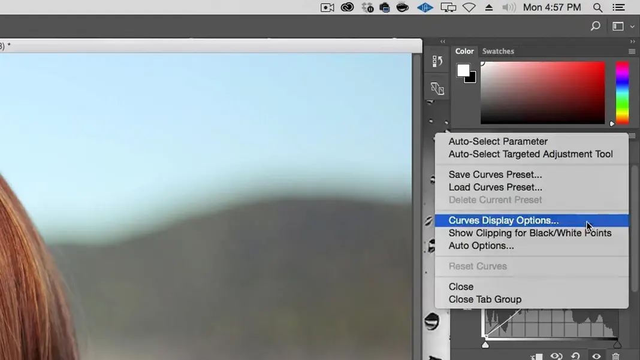Click the clock showing Mon 4:57 PM
This screenshot has width=640, height=360.
(552, 7)
